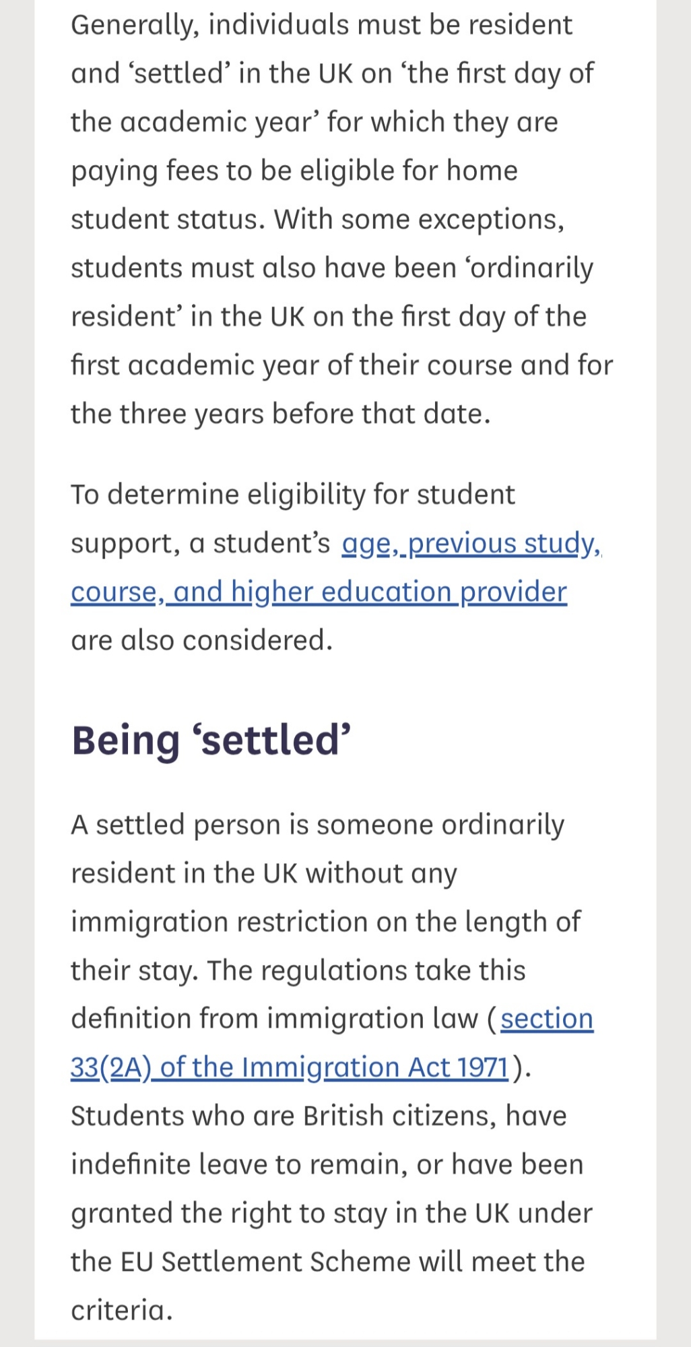Viewport: 691px width, 1347px height.
Task: Click the 'Being settled' heading
Action: 211,740
